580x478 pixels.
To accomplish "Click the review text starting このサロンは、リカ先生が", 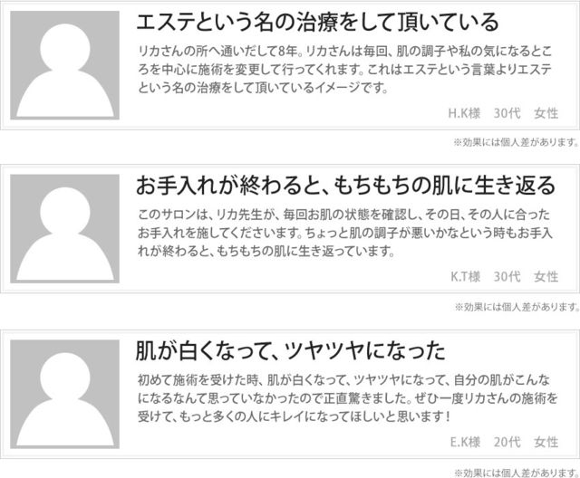I will click(x=345, y=233).
